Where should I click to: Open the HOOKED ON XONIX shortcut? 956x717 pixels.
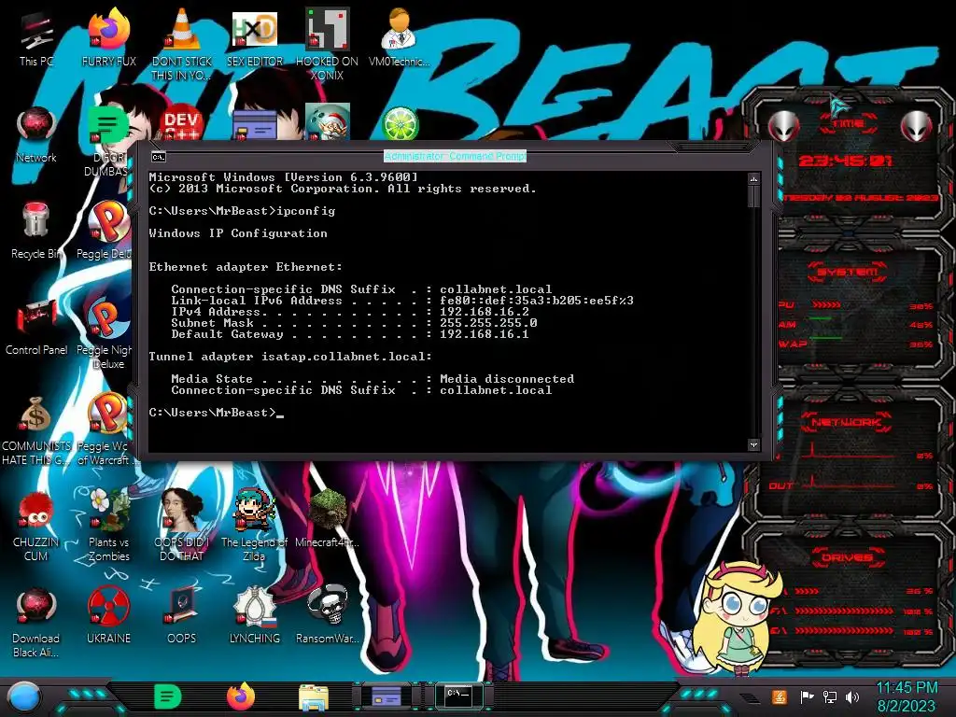point(327,43)
